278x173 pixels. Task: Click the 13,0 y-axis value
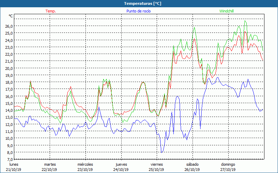point(9,117)
